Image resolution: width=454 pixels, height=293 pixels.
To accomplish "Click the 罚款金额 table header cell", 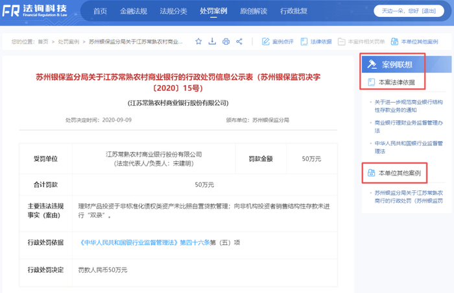I will [x=261, y=159].
